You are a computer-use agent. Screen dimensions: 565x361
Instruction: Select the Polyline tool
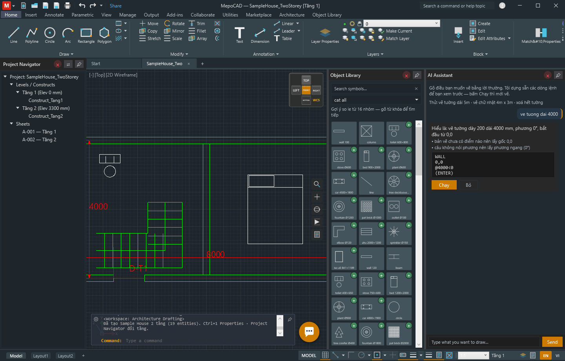32,35
